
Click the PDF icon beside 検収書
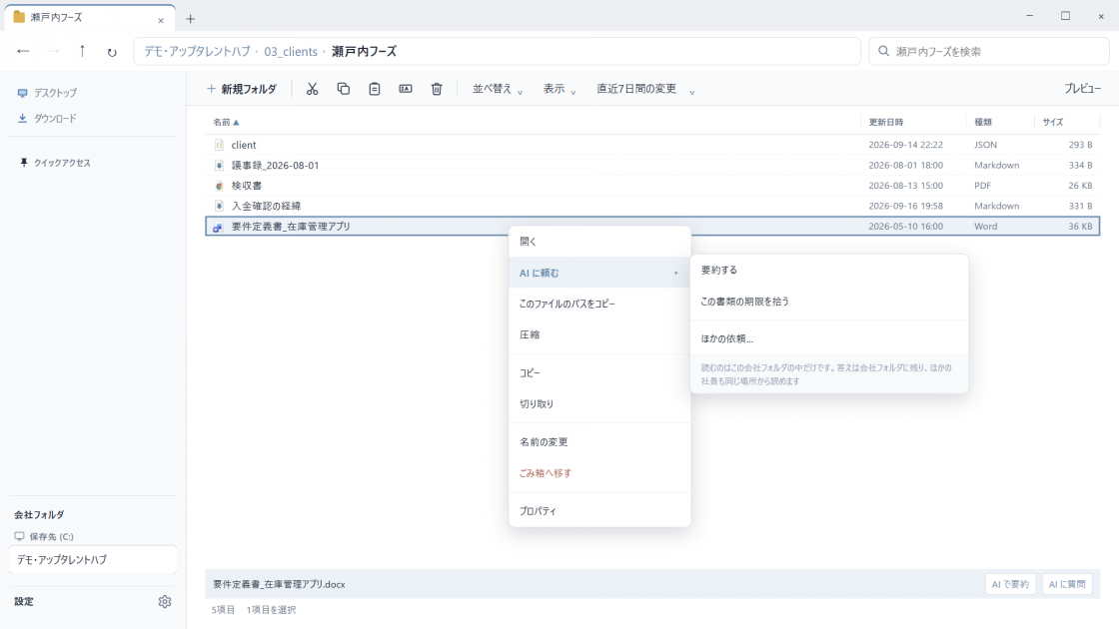[x=219, y=186]
